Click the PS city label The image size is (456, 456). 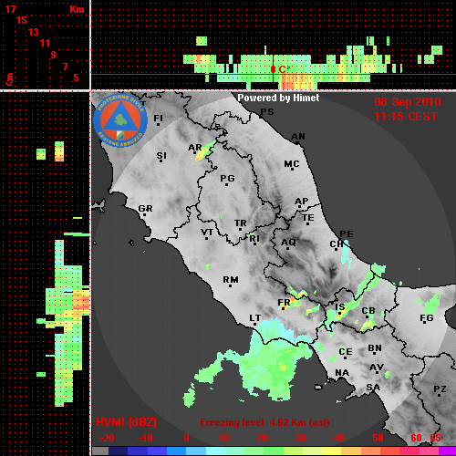click(x=267, y=112)
